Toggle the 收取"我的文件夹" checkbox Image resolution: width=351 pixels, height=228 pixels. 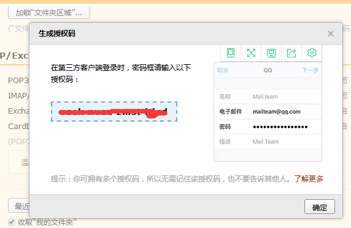pos(12,222)
